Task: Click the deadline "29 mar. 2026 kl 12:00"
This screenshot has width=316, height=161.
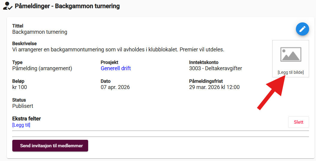Action: 214,87
